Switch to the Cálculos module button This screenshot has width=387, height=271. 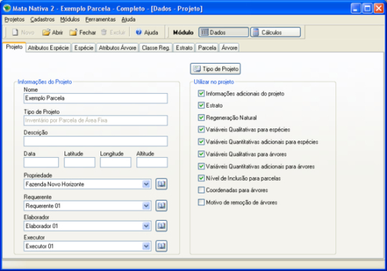pos(275,32)
